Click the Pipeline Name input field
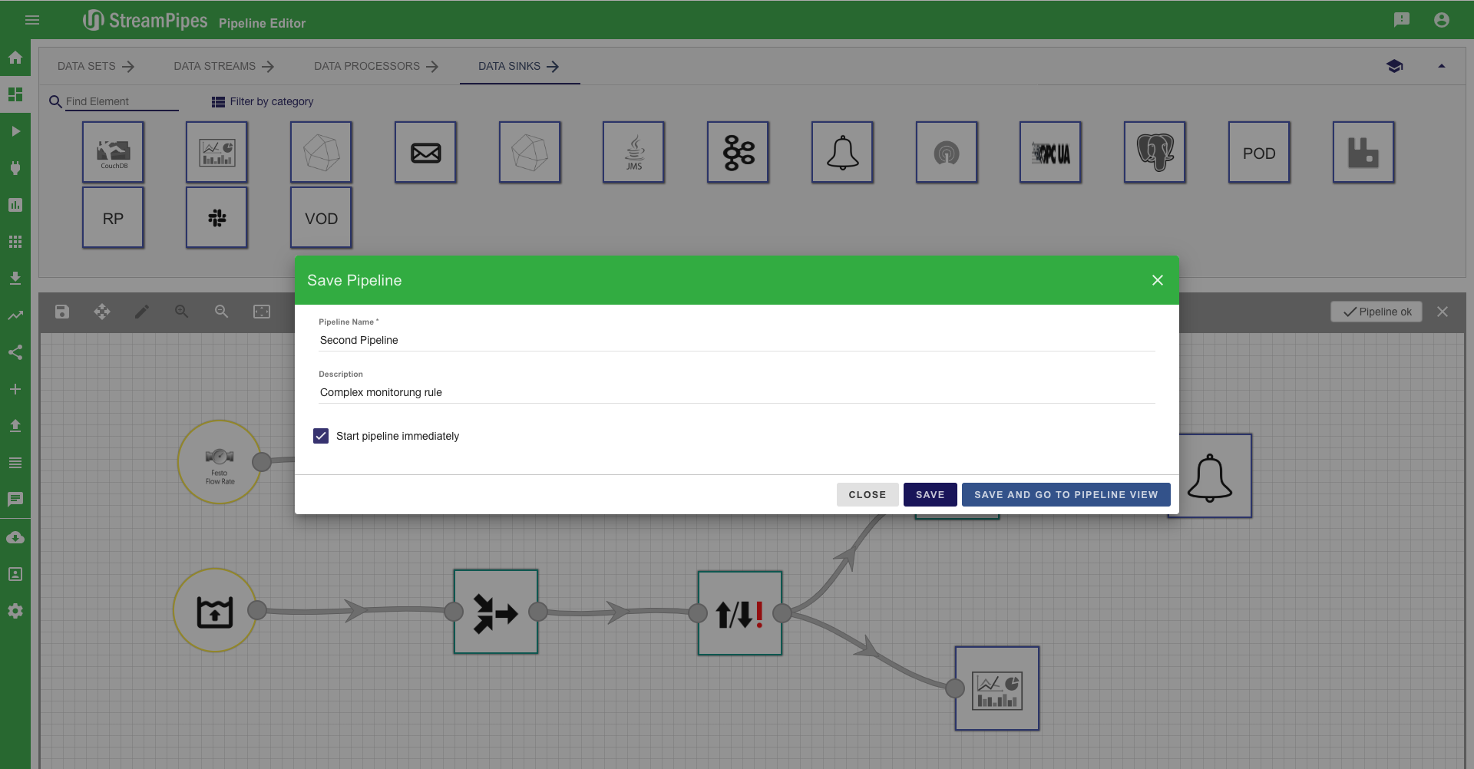1474x769 pixels. [735, 340]
